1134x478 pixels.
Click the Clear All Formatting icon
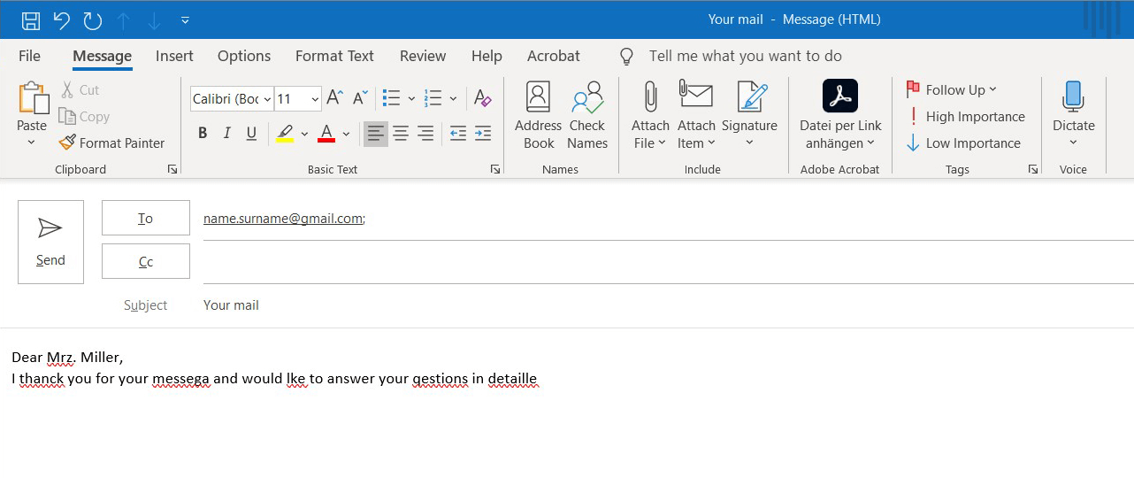tap(482, 98)
